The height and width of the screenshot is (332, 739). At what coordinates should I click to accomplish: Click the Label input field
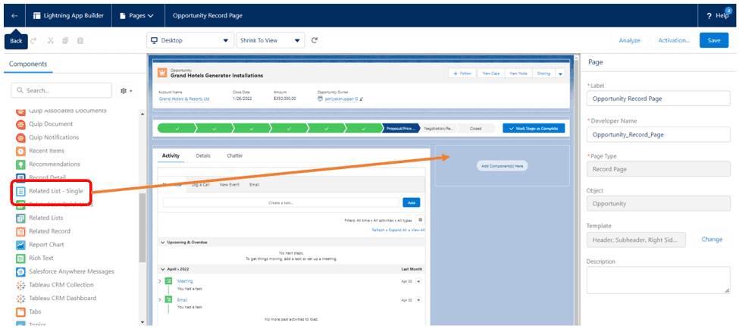tap(659, 99)
